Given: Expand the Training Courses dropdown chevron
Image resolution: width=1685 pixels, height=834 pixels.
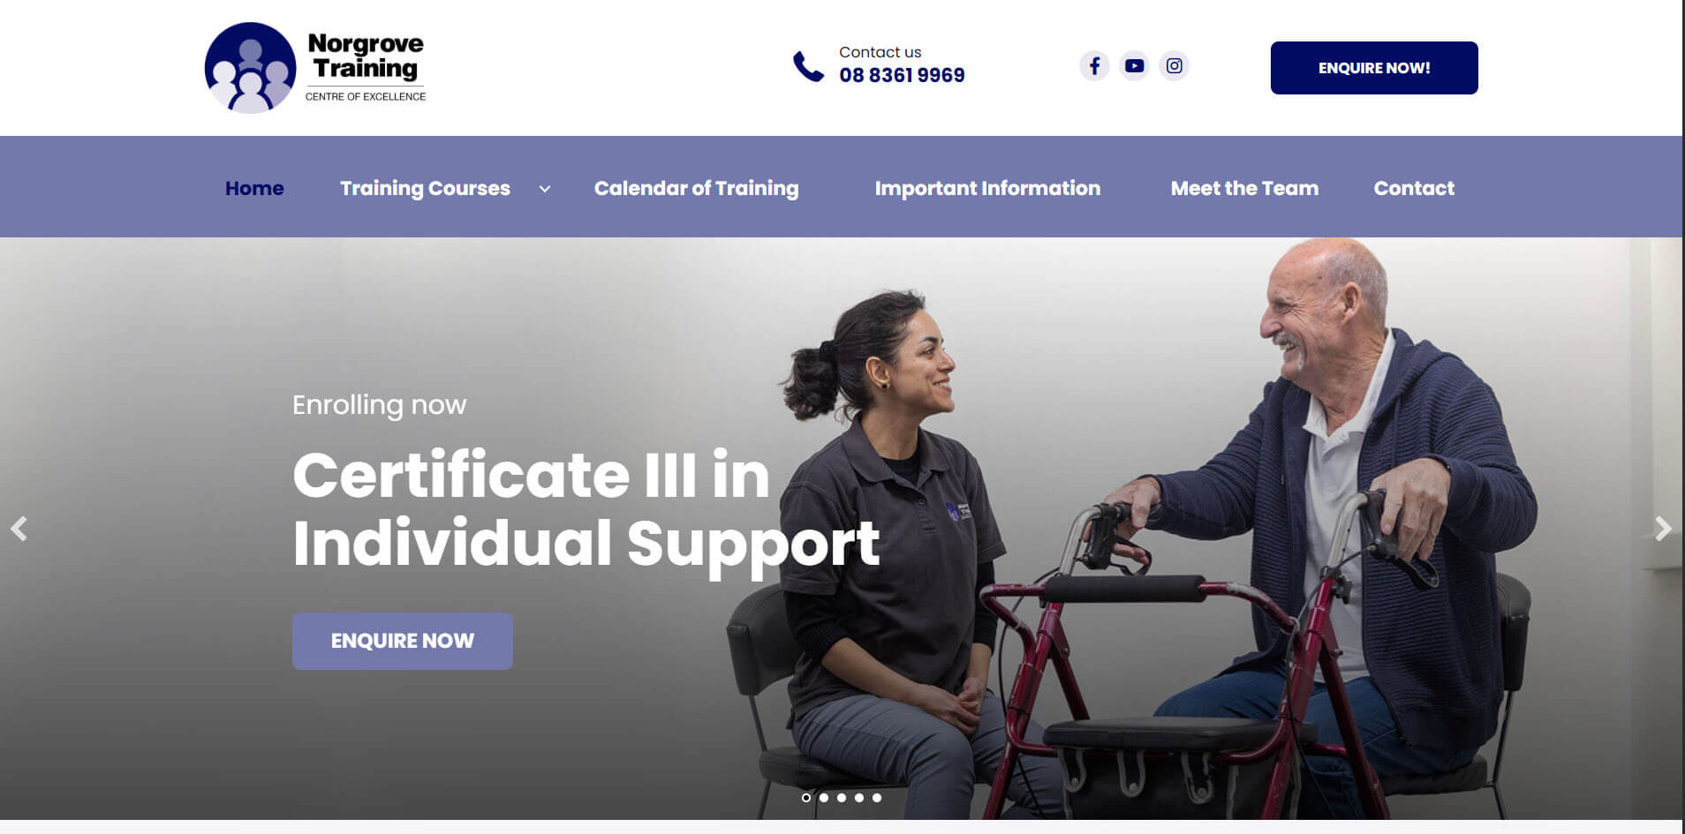Looking at the screenshot, I should 545,189.
